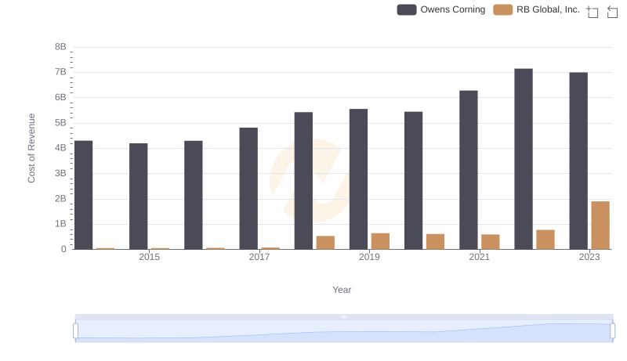Screen dimensions: 627x361
Task: Click the '5B' y-axis label
Action: pyautogui.click(x=60, y=123)
